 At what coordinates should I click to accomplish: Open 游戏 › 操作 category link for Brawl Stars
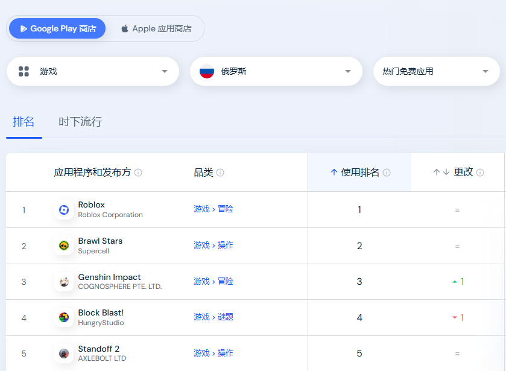[213, 245]
